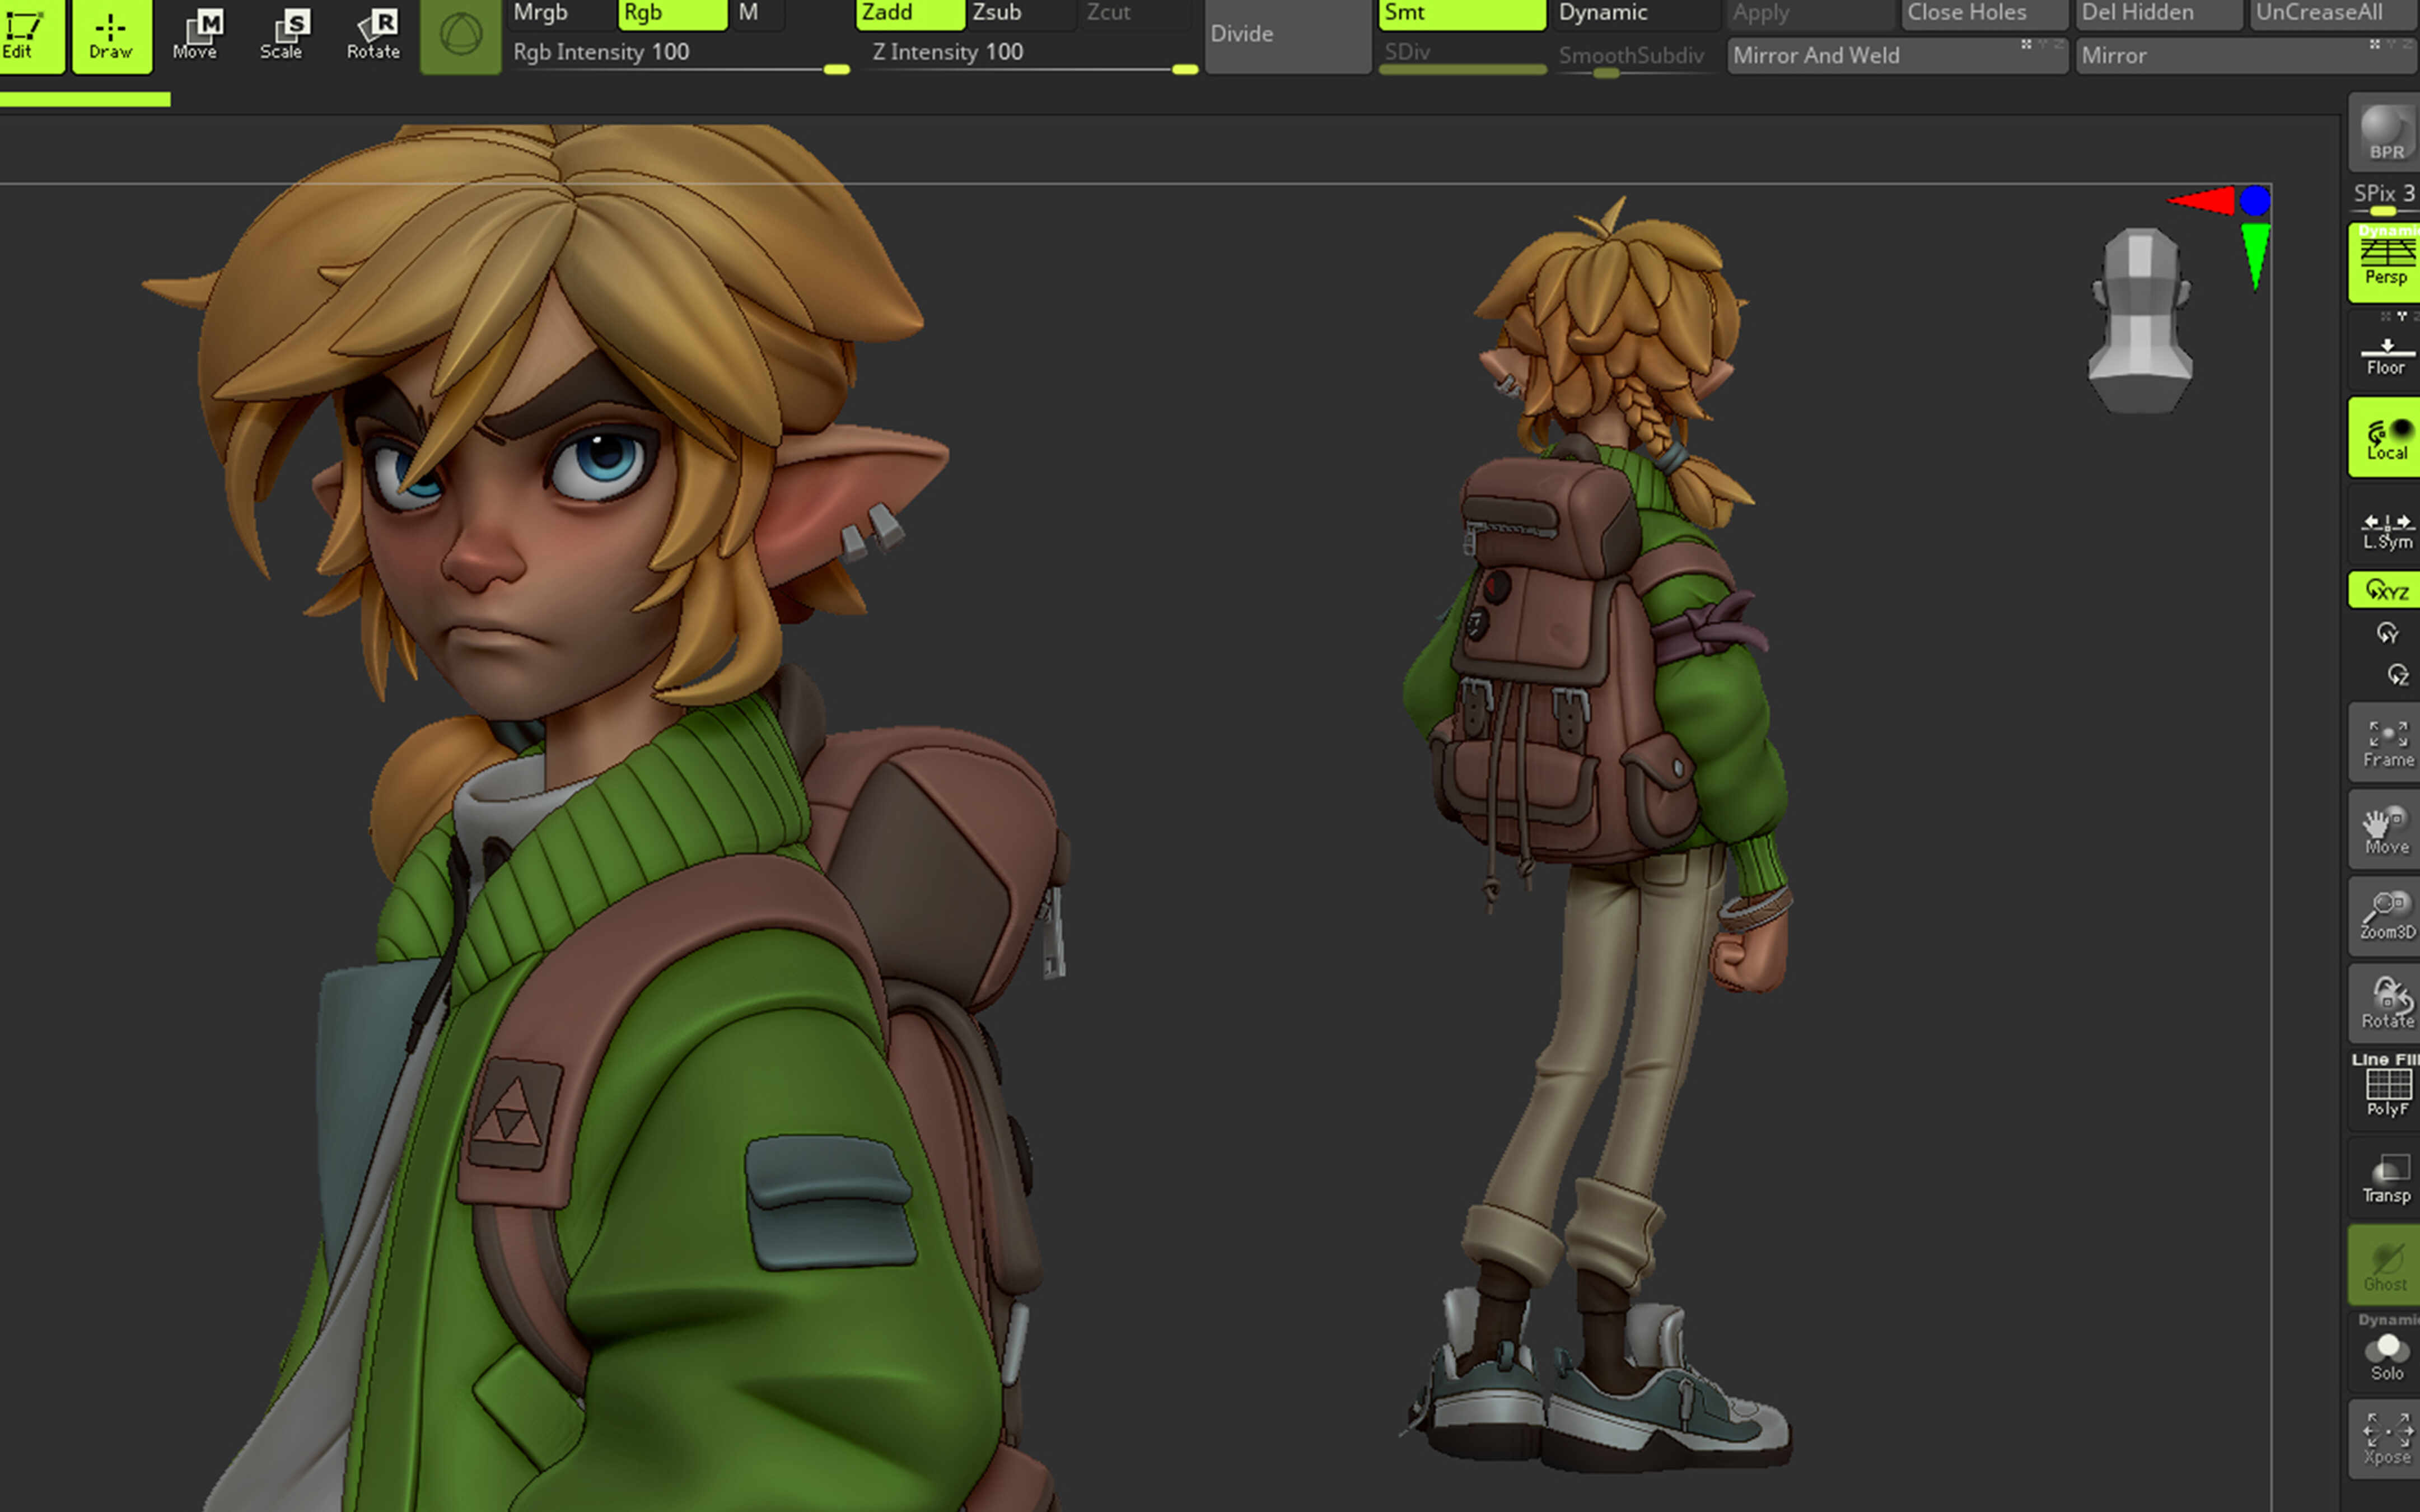Click the Mirror button
The image size is (2420, 1512).
[x=2247, y=56]
